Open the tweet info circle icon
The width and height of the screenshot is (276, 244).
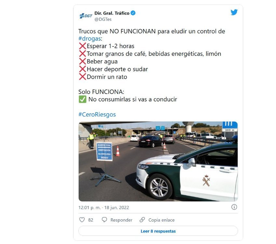pos(234,207)
